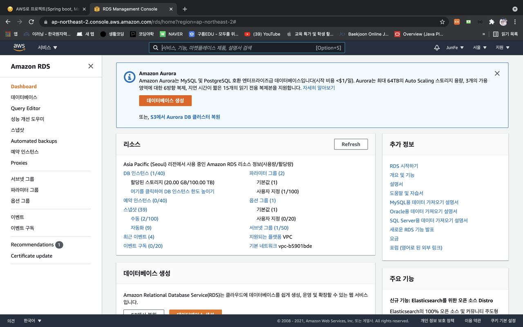Click DB 인스턴스 한도 높이기 link
523x327 pixels.
(172, 191)
